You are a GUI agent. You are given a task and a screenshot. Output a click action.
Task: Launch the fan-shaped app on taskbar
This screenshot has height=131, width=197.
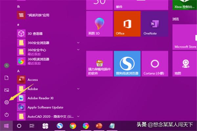(x=45, y=126)
